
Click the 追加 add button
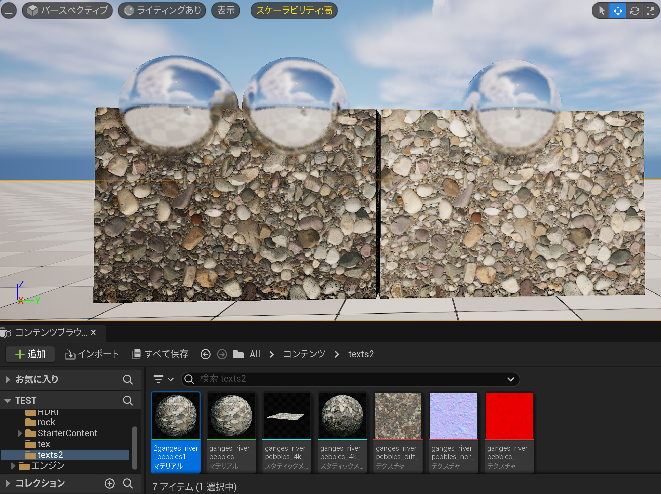(31, 354)
